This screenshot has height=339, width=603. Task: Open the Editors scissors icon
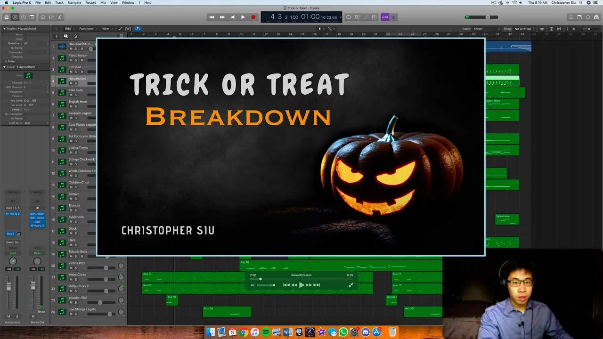(x=59, y=17)
